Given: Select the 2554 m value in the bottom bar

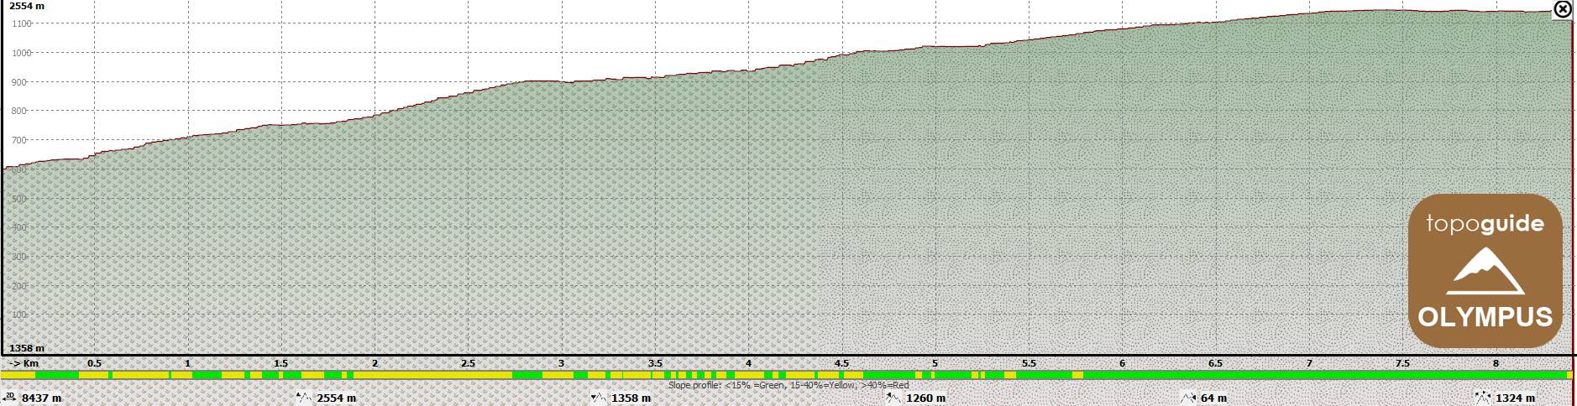Looking at the screenshot, I should [x=337, y=398].
